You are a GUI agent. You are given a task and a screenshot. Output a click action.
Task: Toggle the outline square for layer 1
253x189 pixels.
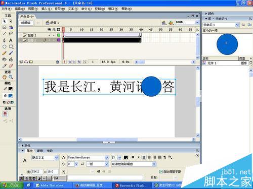point(59,35)
